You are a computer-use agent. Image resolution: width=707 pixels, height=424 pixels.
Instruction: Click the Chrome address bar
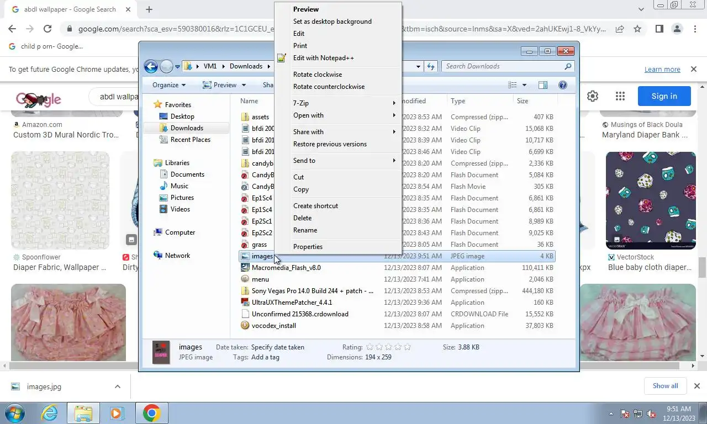[x=341, y=29]
